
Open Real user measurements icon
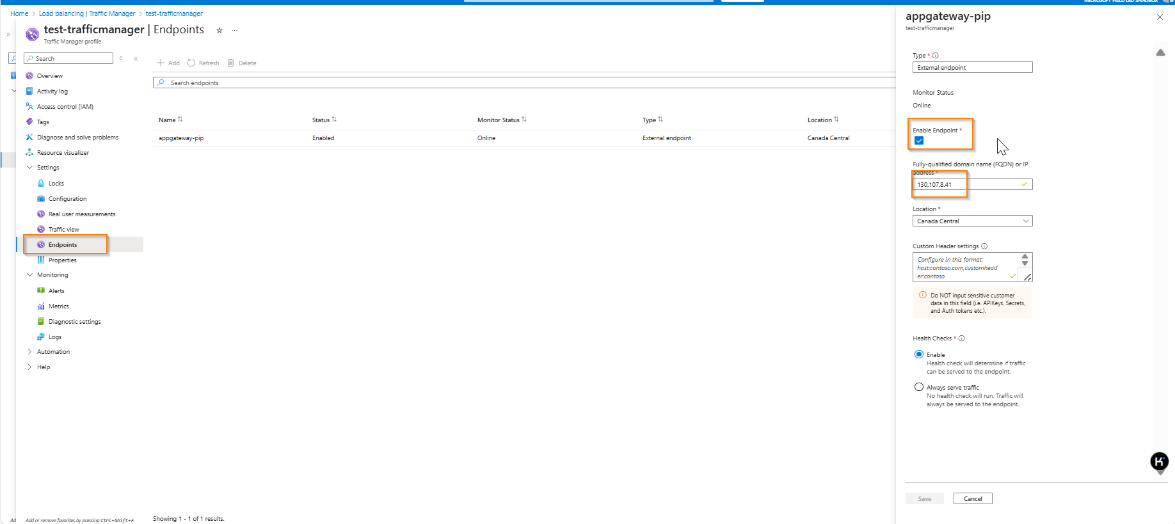tap(41, 214)
